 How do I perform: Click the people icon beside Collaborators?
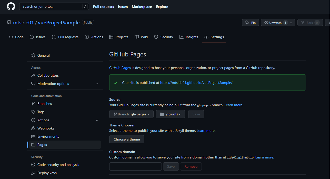pyautogui.click(x=33, y=75)
